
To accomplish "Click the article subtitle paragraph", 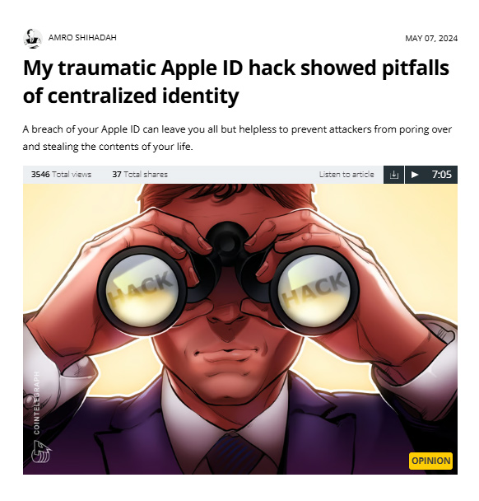I will 237,138.
